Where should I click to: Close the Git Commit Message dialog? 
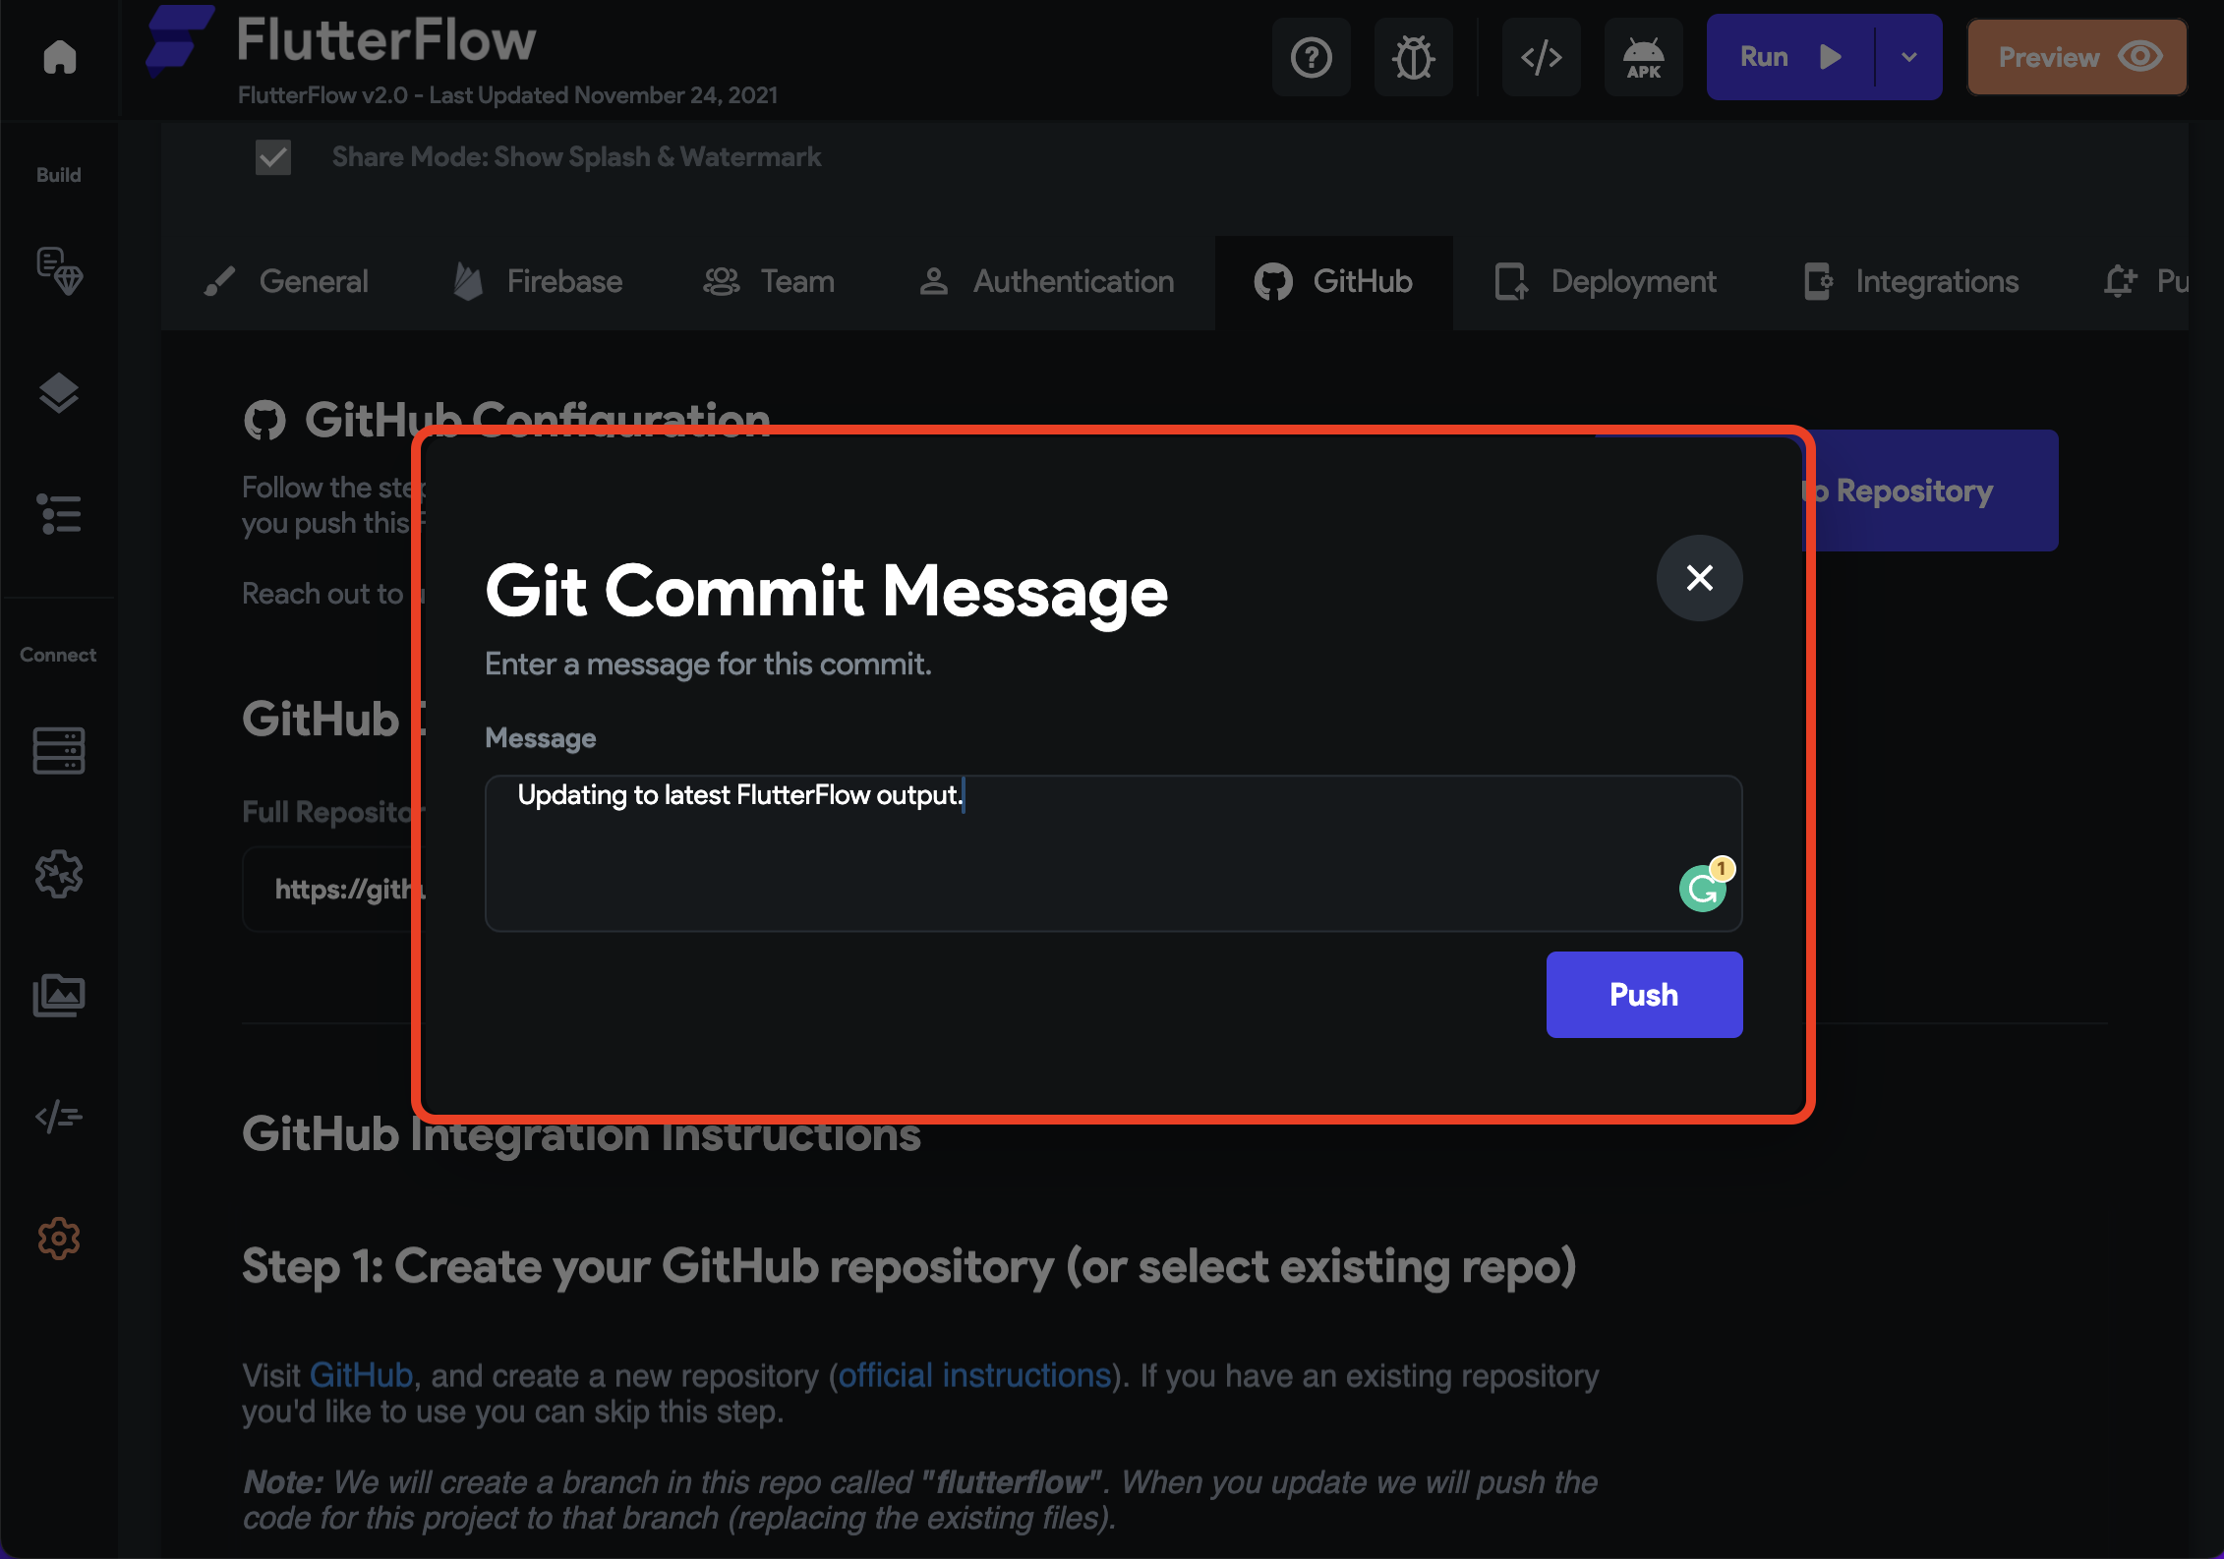[x=1699, y=578]
